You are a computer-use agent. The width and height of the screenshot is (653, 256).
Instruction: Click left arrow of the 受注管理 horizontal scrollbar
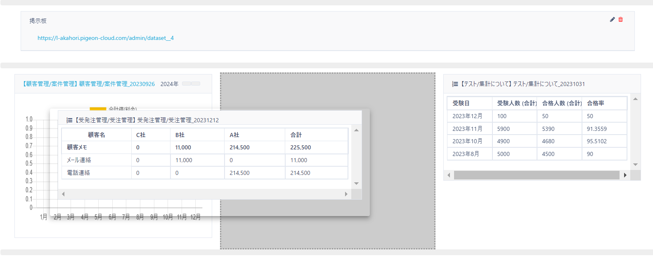tap(63, 194)
